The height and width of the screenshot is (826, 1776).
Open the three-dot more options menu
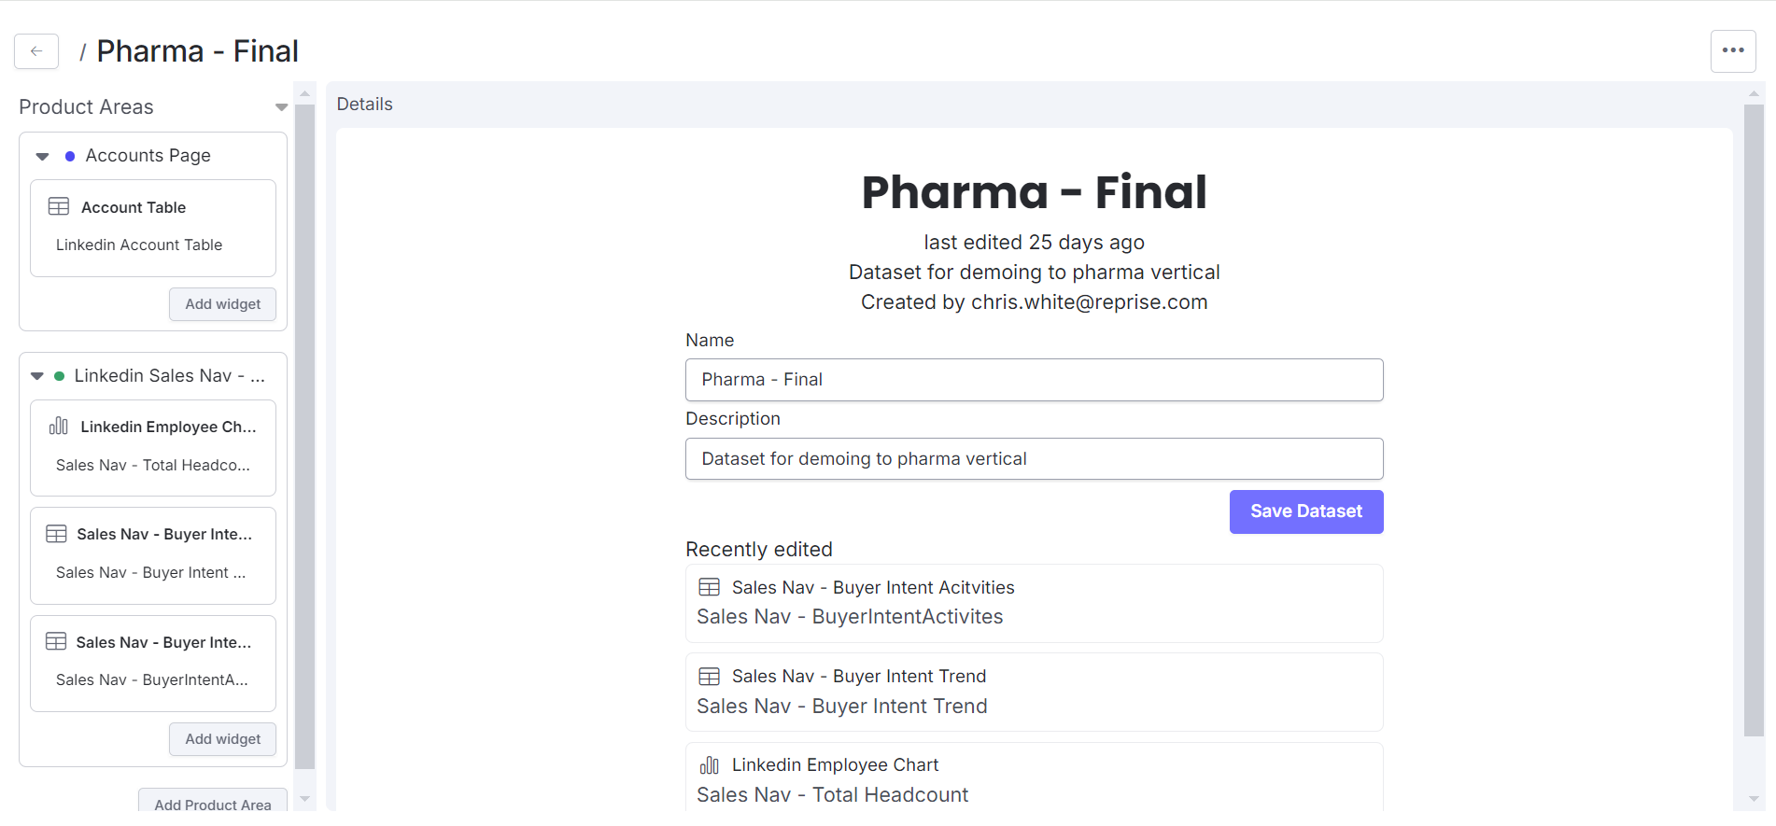tap(1733, 51)
